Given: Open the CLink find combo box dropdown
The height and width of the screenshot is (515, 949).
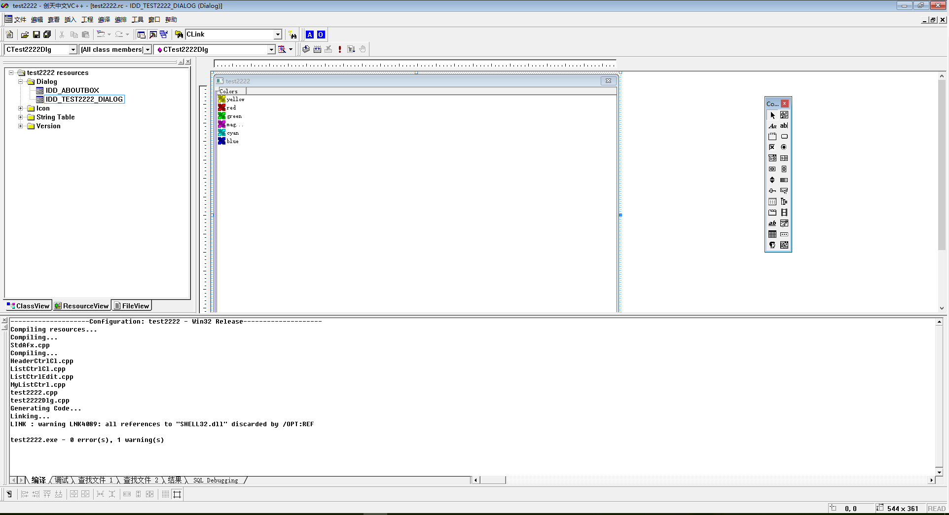Looking at the screenshot, I should tap(278, 35).
